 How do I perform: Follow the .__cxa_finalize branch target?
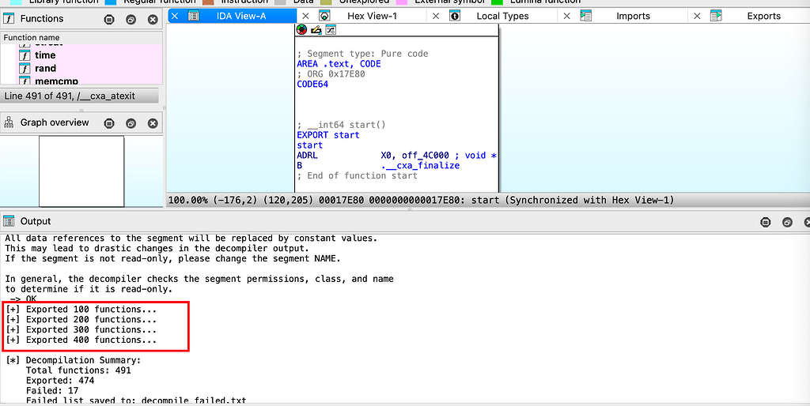pyautogui.click(x=421, y=166)
